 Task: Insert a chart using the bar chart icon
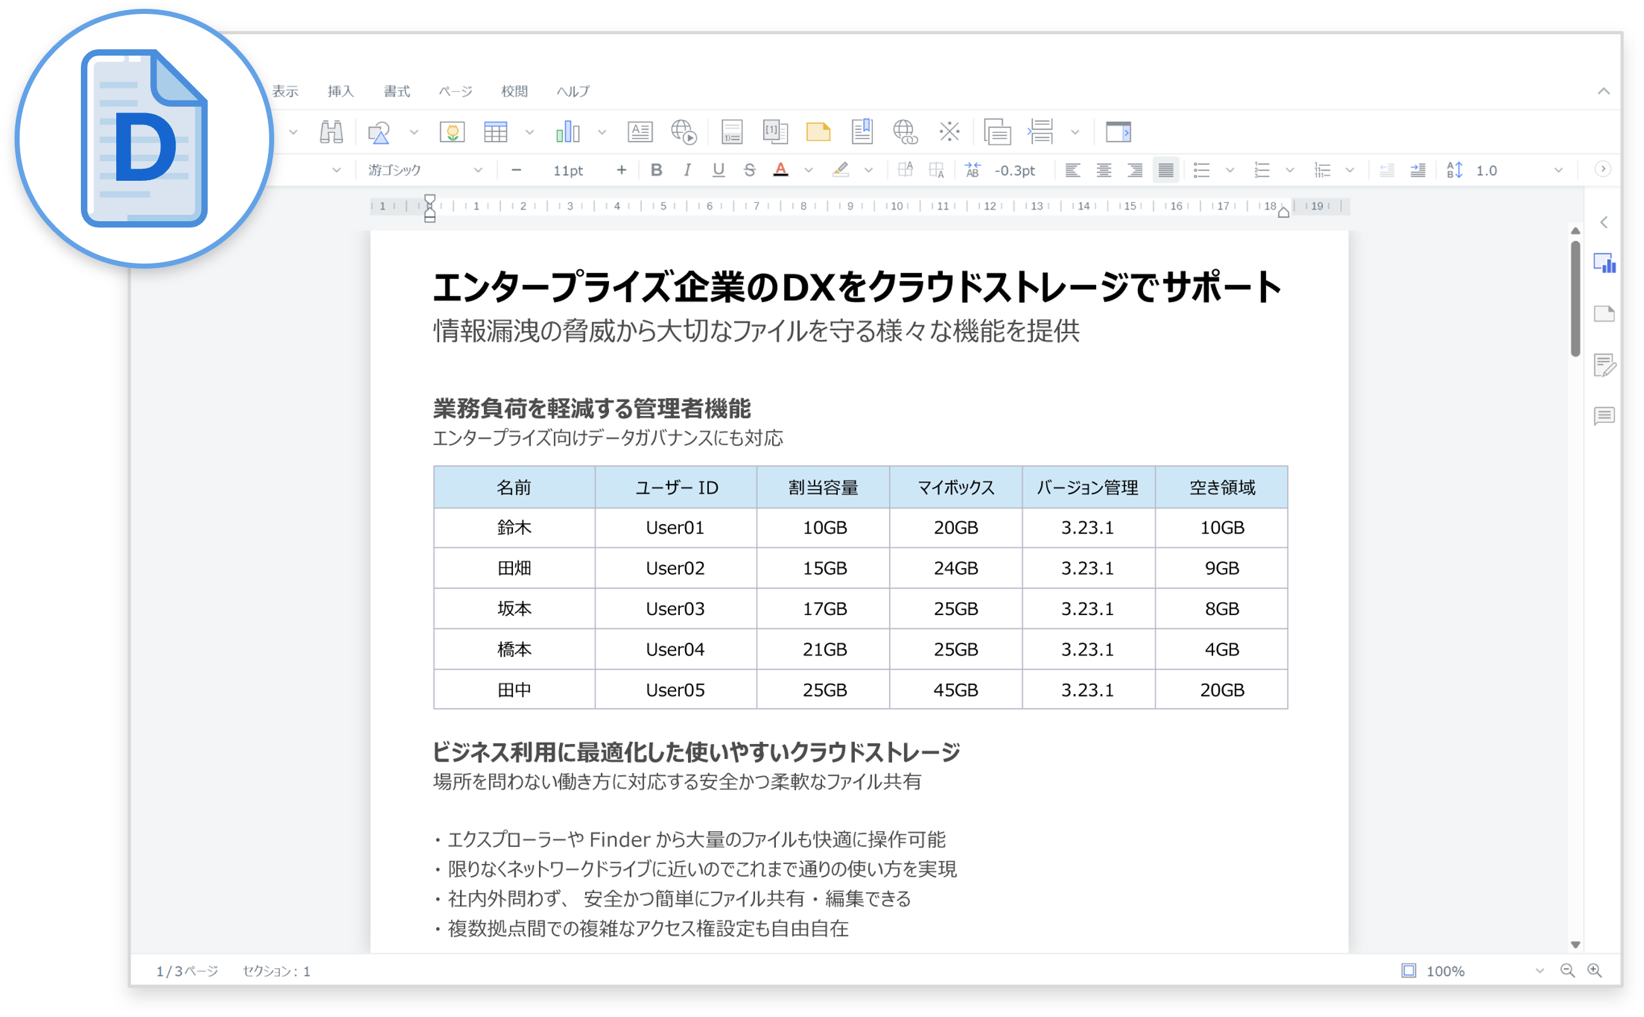tap(568, 132)
